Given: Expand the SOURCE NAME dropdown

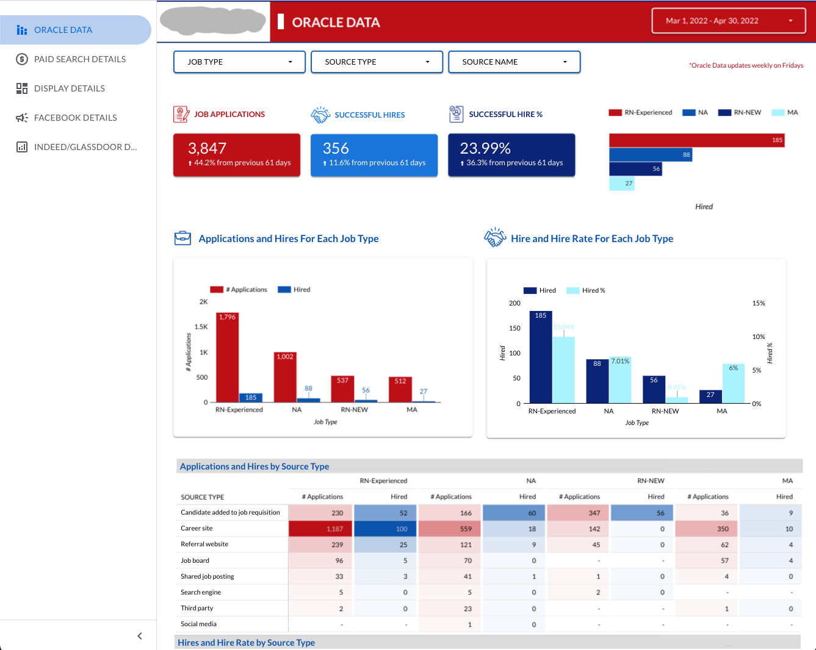Looking at the screenshot, I should tap(514, 62).
